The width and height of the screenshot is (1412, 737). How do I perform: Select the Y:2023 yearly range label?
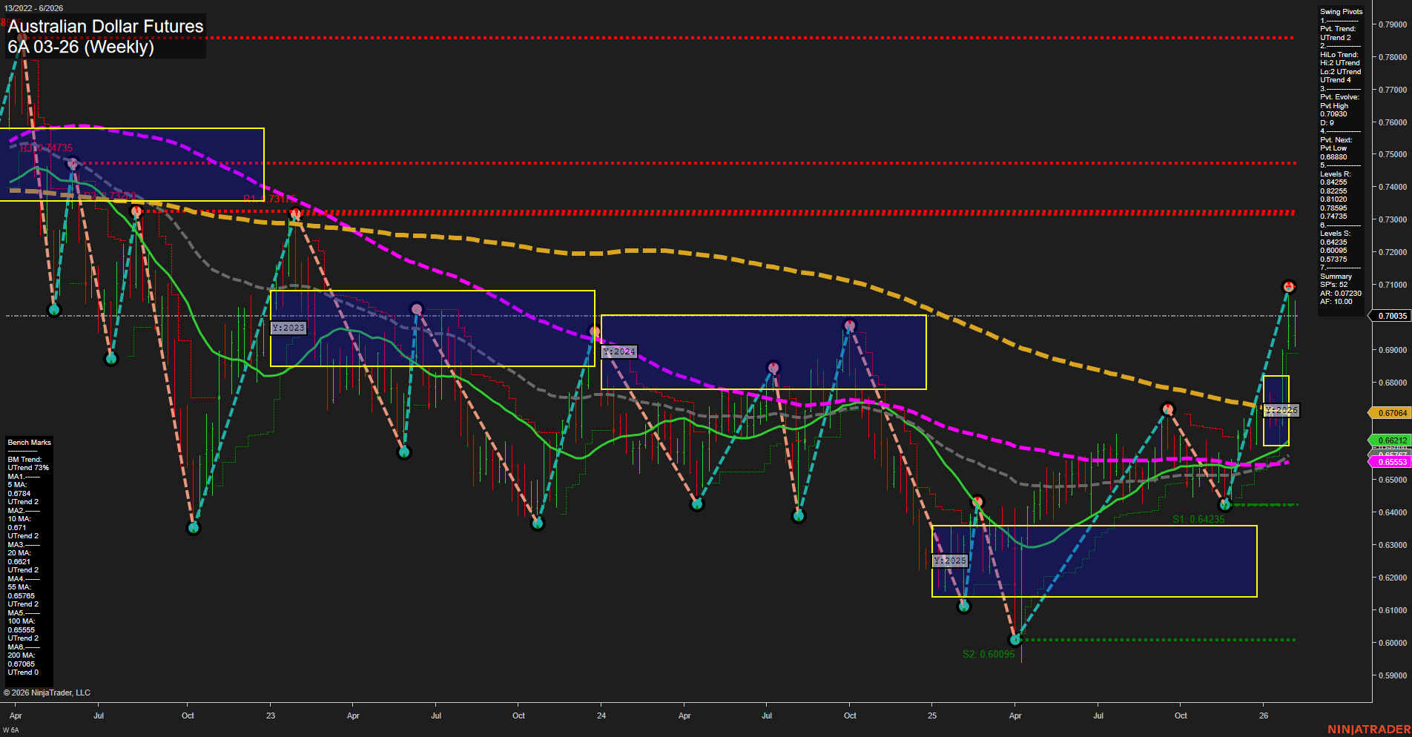pos(289,327)
